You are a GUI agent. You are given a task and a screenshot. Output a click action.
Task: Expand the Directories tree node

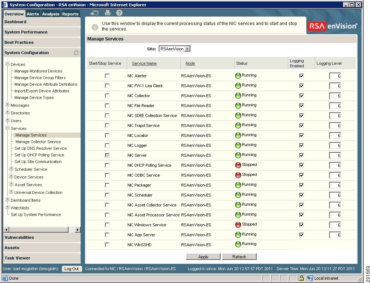click(x=8, y=112)
